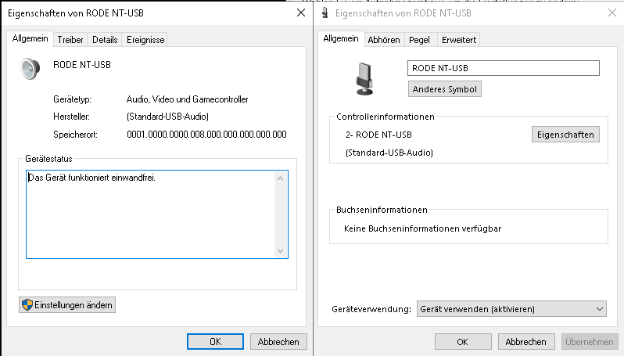Click Abbrechen in left dialog
624x356 pixels.
pos(278,342)
